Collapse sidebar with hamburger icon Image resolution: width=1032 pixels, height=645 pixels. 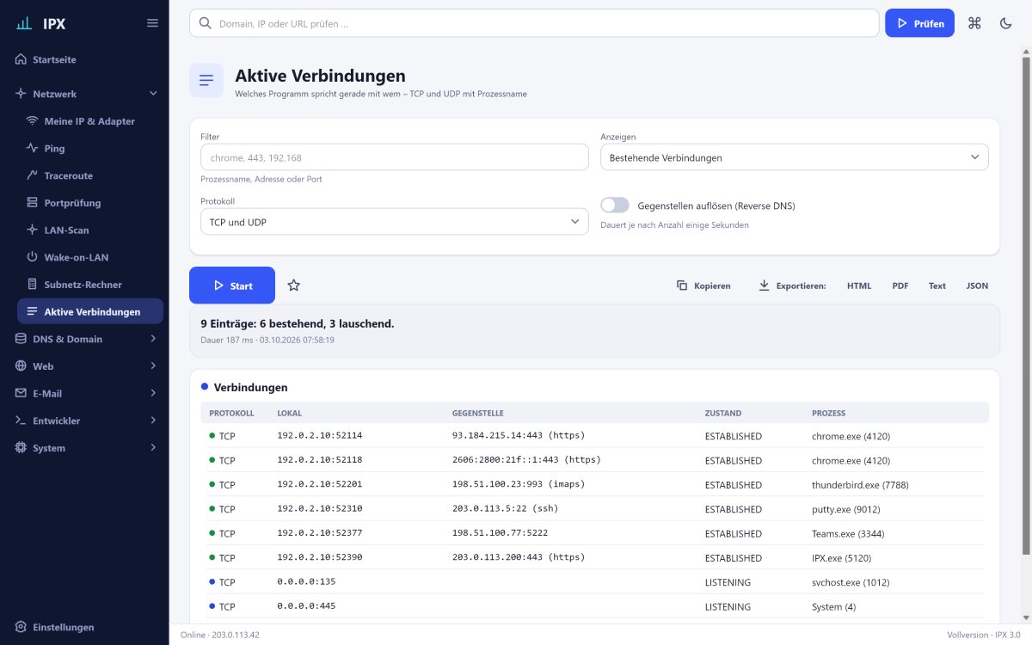pos(152,23)
